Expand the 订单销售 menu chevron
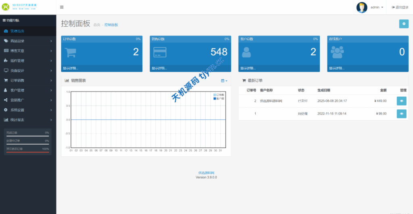Screen dimensions: 413x214 51,81
